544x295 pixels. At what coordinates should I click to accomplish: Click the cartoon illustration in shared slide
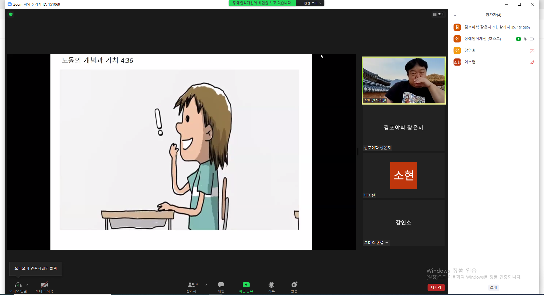pos(179,150)
